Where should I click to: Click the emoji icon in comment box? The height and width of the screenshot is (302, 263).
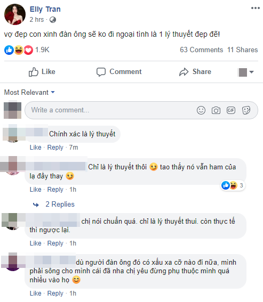(201, 110)
